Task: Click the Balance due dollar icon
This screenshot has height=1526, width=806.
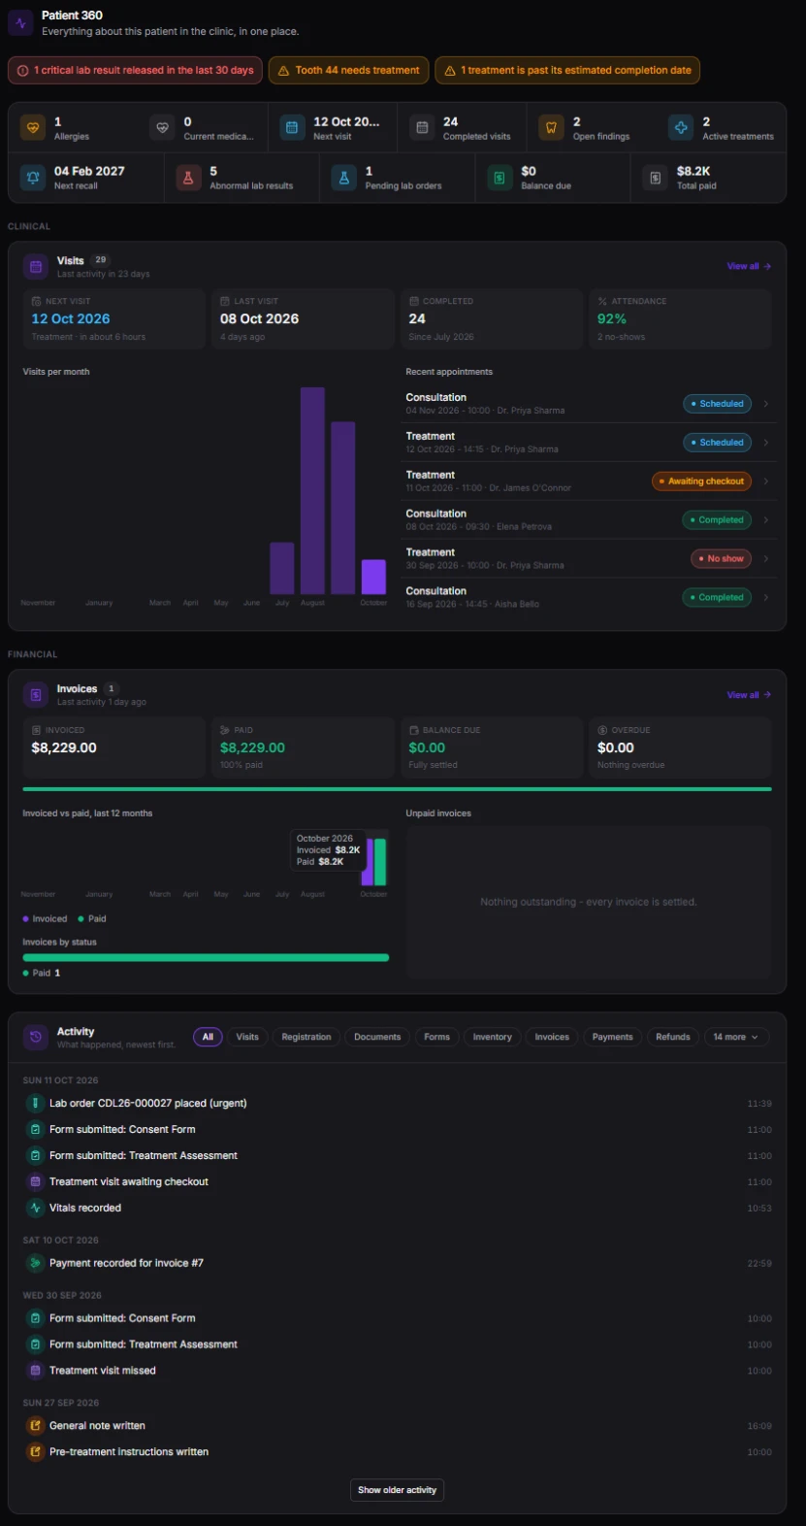Action: (x=500, y=178)
